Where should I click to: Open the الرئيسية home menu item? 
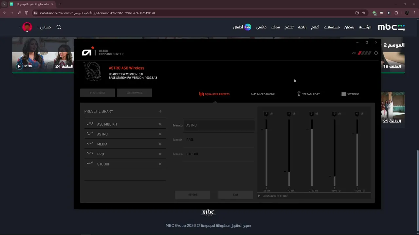[x=365, y=27]
